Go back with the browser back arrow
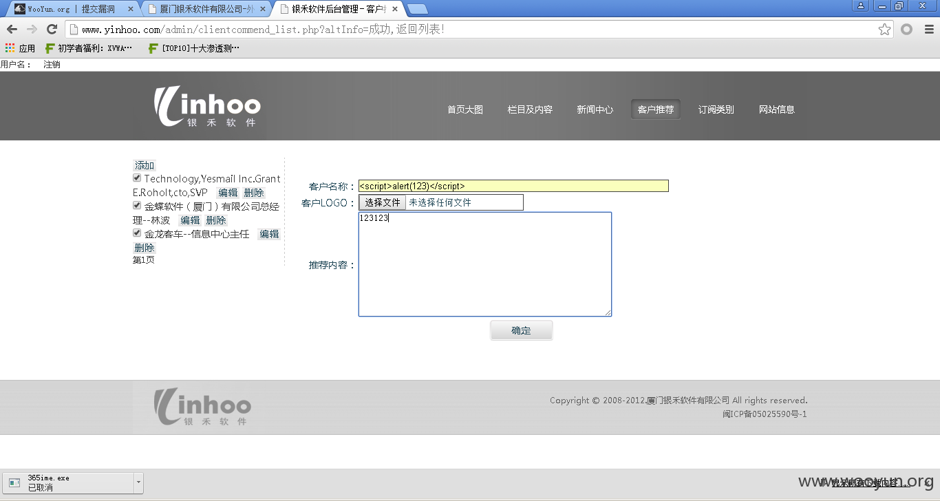The width and height of the screenshot is (940, 501). (12, 29)
